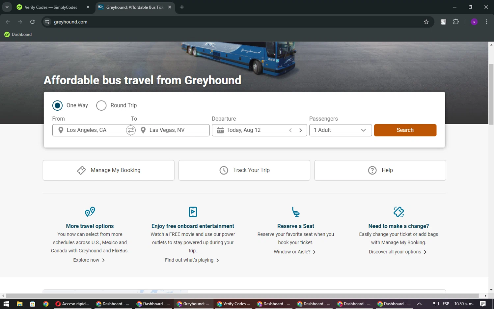Open File Explorer from taskbar
The width and height of the screenshot is (494, 309).
(19, 304)
